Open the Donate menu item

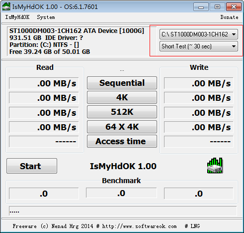[x=229, y=17]
